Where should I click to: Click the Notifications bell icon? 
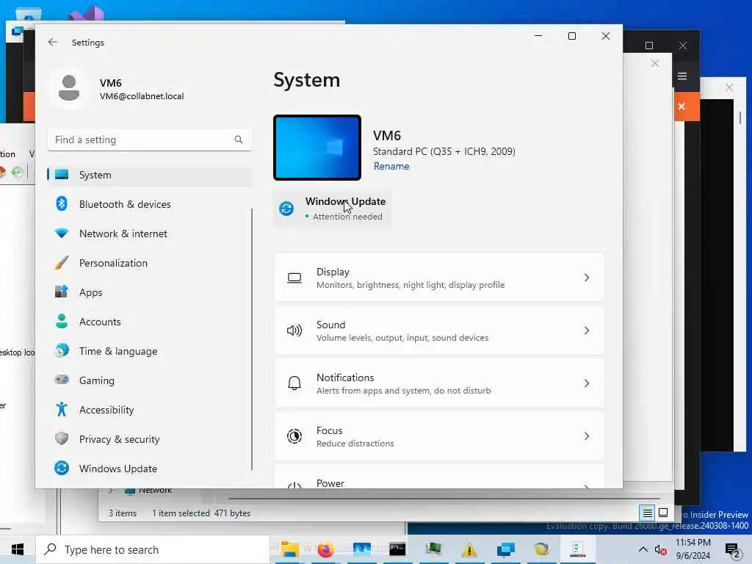coord(294,383)
